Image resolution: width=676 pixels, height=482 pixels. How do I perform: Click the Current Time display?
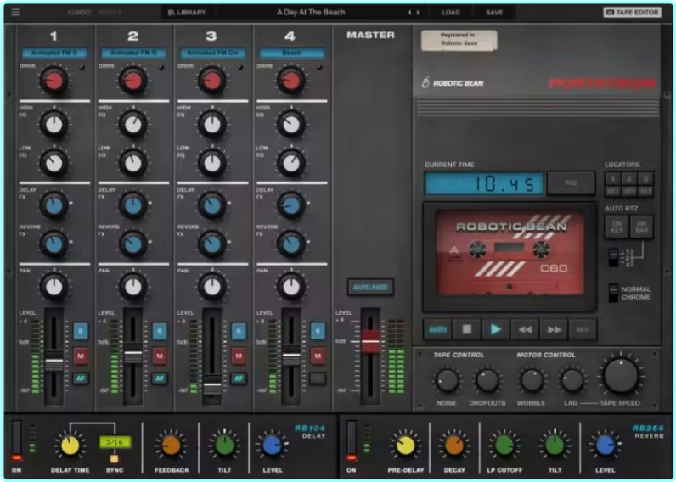(485, 183)
